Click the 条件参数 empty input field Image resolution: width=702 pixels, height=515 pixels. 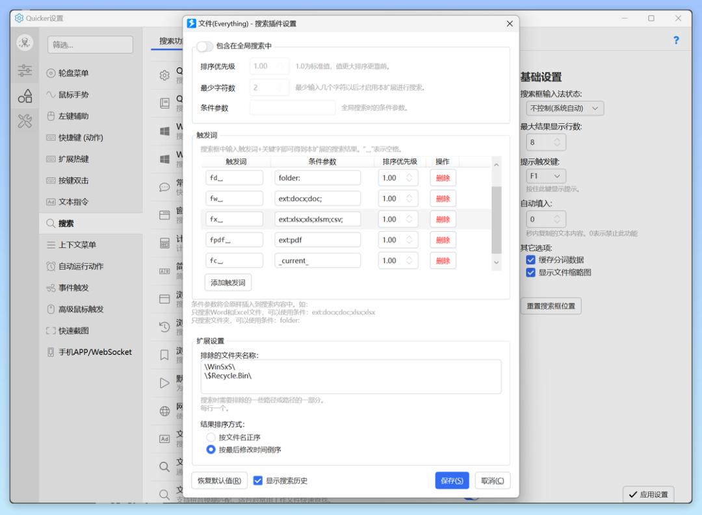click(x=292, y=108)
